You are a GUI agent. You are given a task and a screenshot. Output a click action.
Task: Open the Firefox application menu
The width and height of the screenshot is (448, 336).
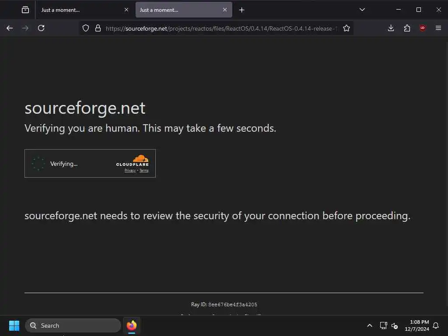(438, 28)
